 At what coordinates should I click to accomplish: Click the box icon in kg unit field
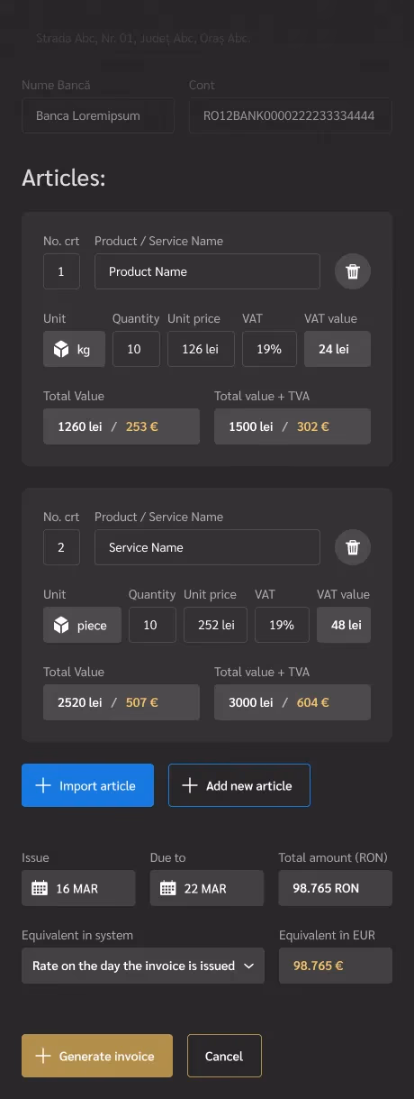pyautogui.click(x=61, y=350)
